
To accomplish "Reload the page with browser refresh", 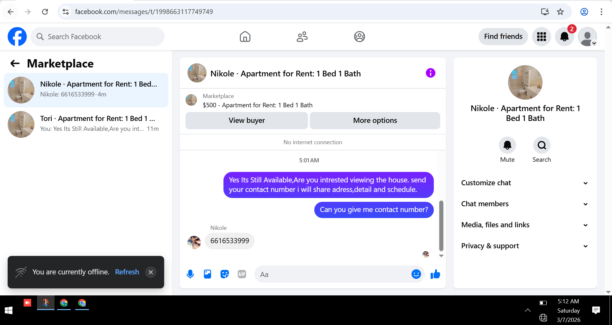I will tap(45, 12).
